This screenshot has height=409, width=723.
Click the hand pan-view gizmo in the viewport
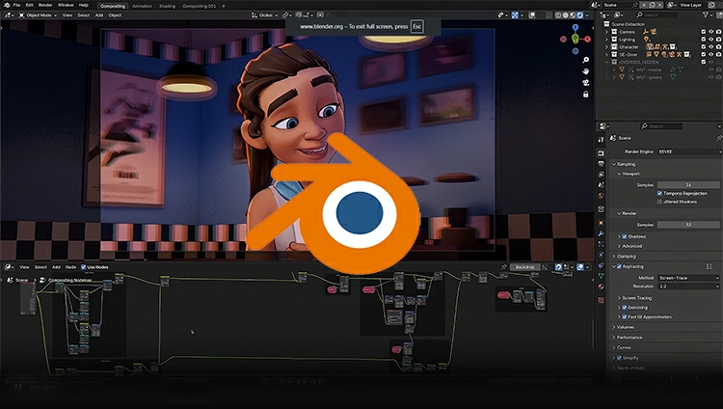(x=585, y=71)
